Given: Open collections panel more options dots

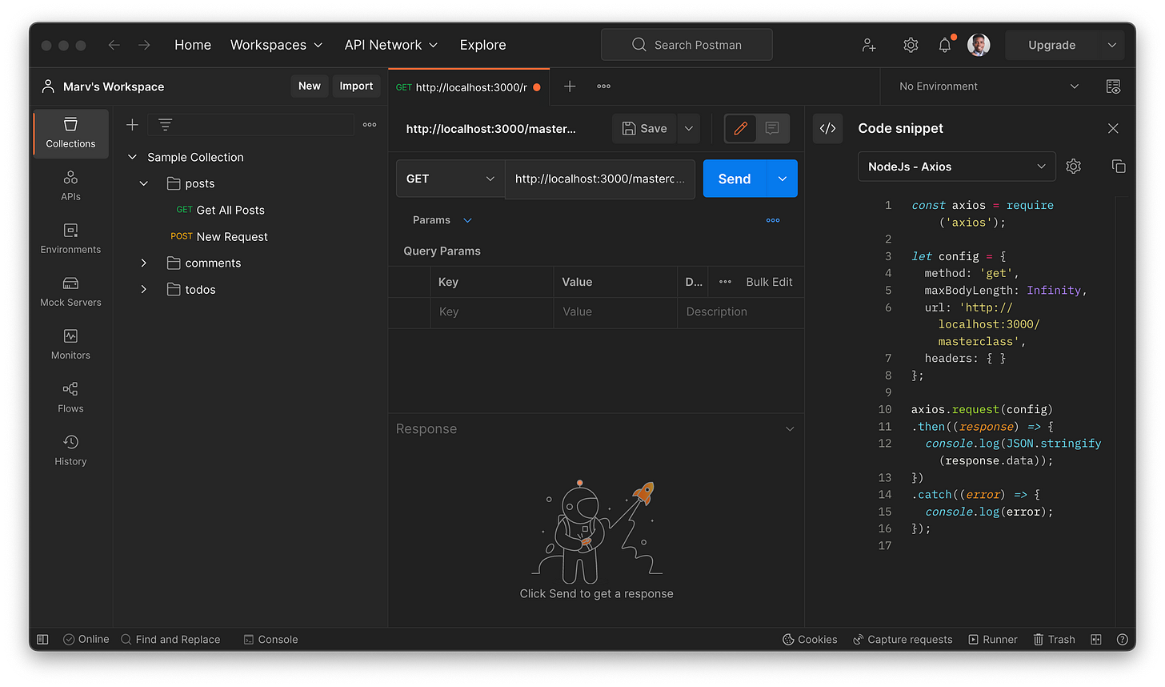Looking at the screenshot, I should pyautogui.click(x=370, y=124).
